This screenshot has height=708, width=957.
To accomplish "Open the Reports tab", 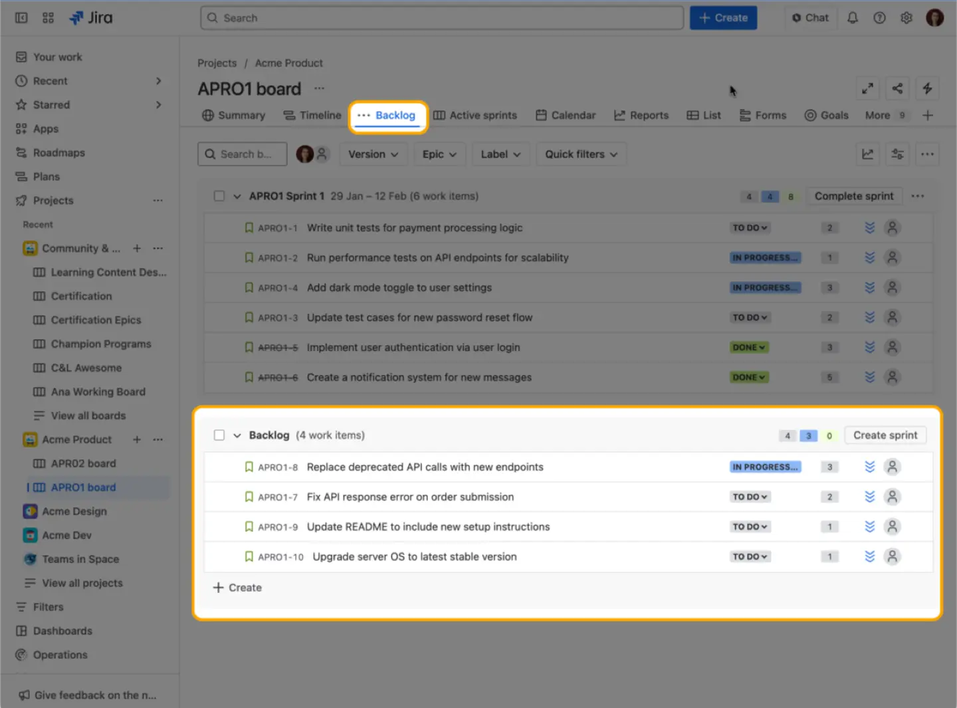I will click(x=641, y=115).
